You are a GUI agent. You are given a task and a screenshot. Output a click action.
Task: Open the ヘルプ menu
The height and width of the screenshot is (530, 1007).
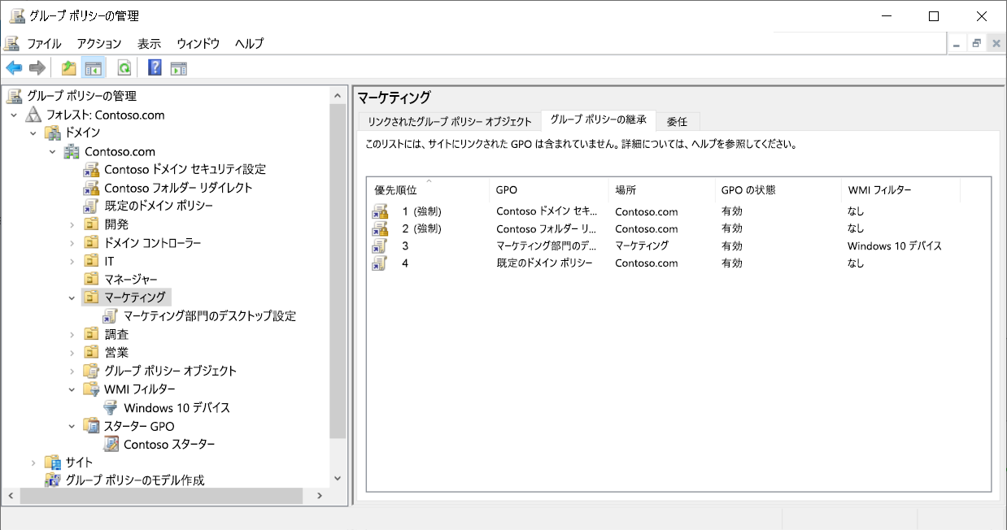249,44
